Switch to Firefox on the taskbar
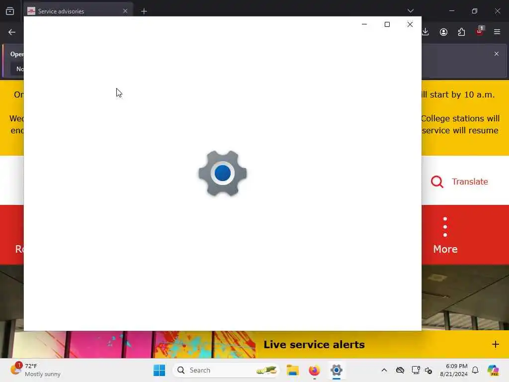 click(x=314, y=370)
